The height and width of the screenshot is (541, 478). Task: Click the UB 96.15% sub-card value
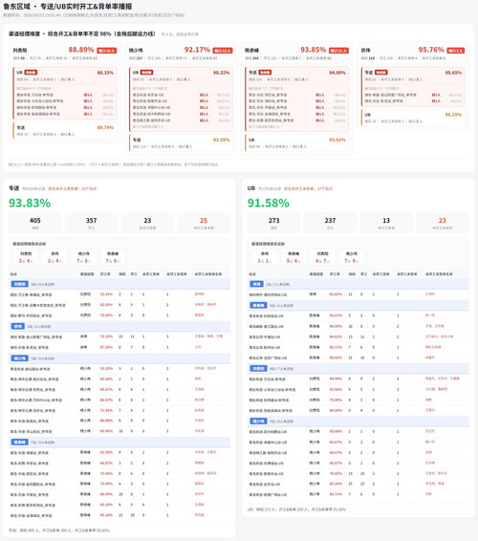453,115
